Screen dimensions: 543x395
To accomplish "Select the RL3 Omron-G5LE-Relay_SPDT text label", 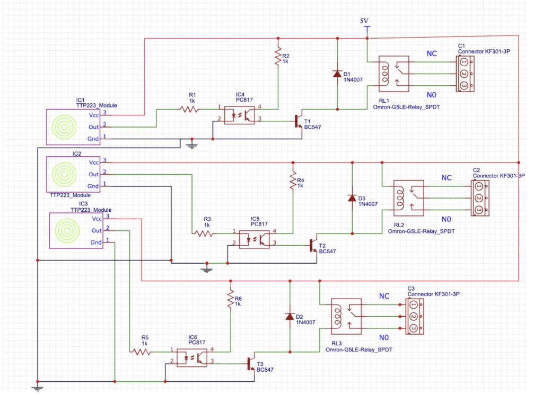I will tap(359, 349).
